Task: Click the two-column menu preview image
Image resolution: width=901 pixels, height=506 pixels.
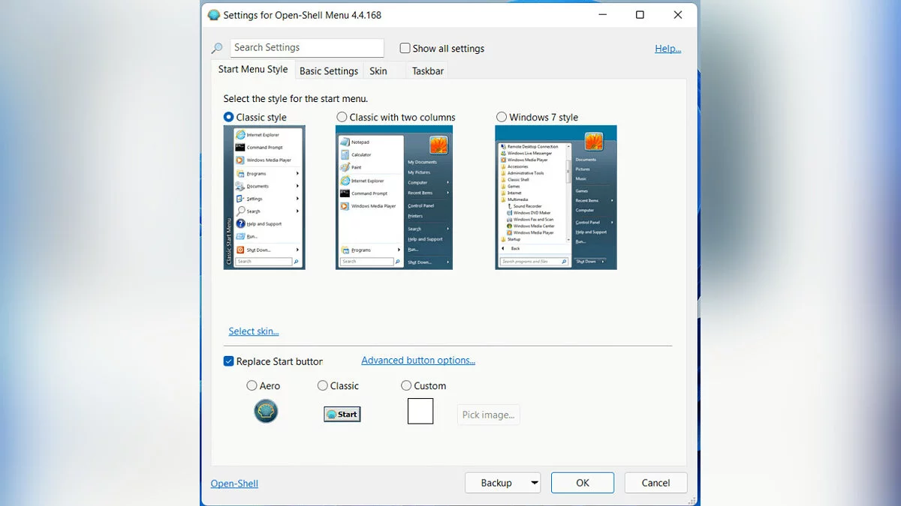Action: tap(394, 197)
